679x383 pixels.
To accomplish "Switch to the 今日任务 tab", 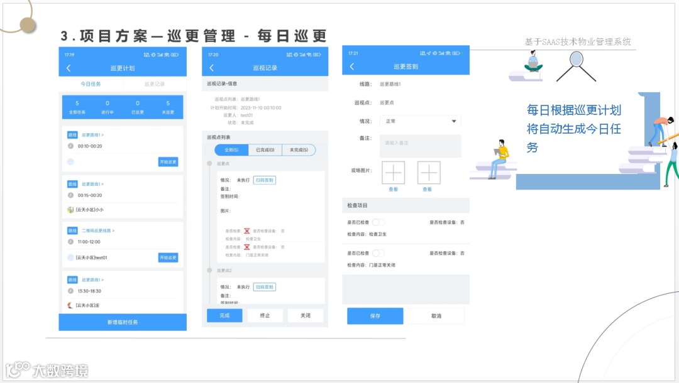I will point(91,84).
